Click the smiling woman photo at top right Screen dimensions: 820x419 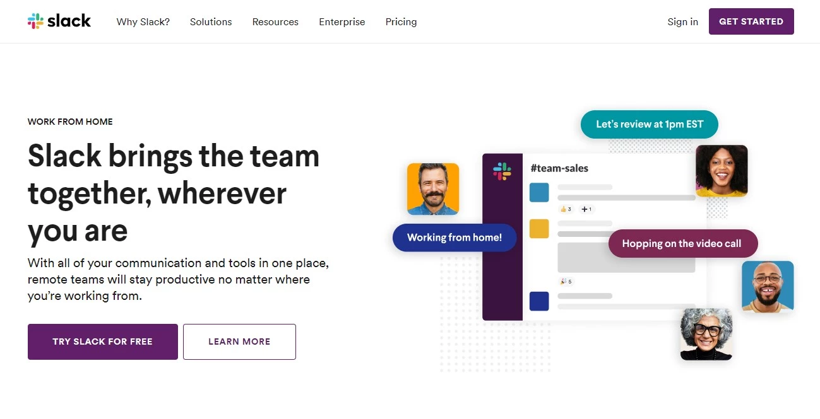(722, 171)
